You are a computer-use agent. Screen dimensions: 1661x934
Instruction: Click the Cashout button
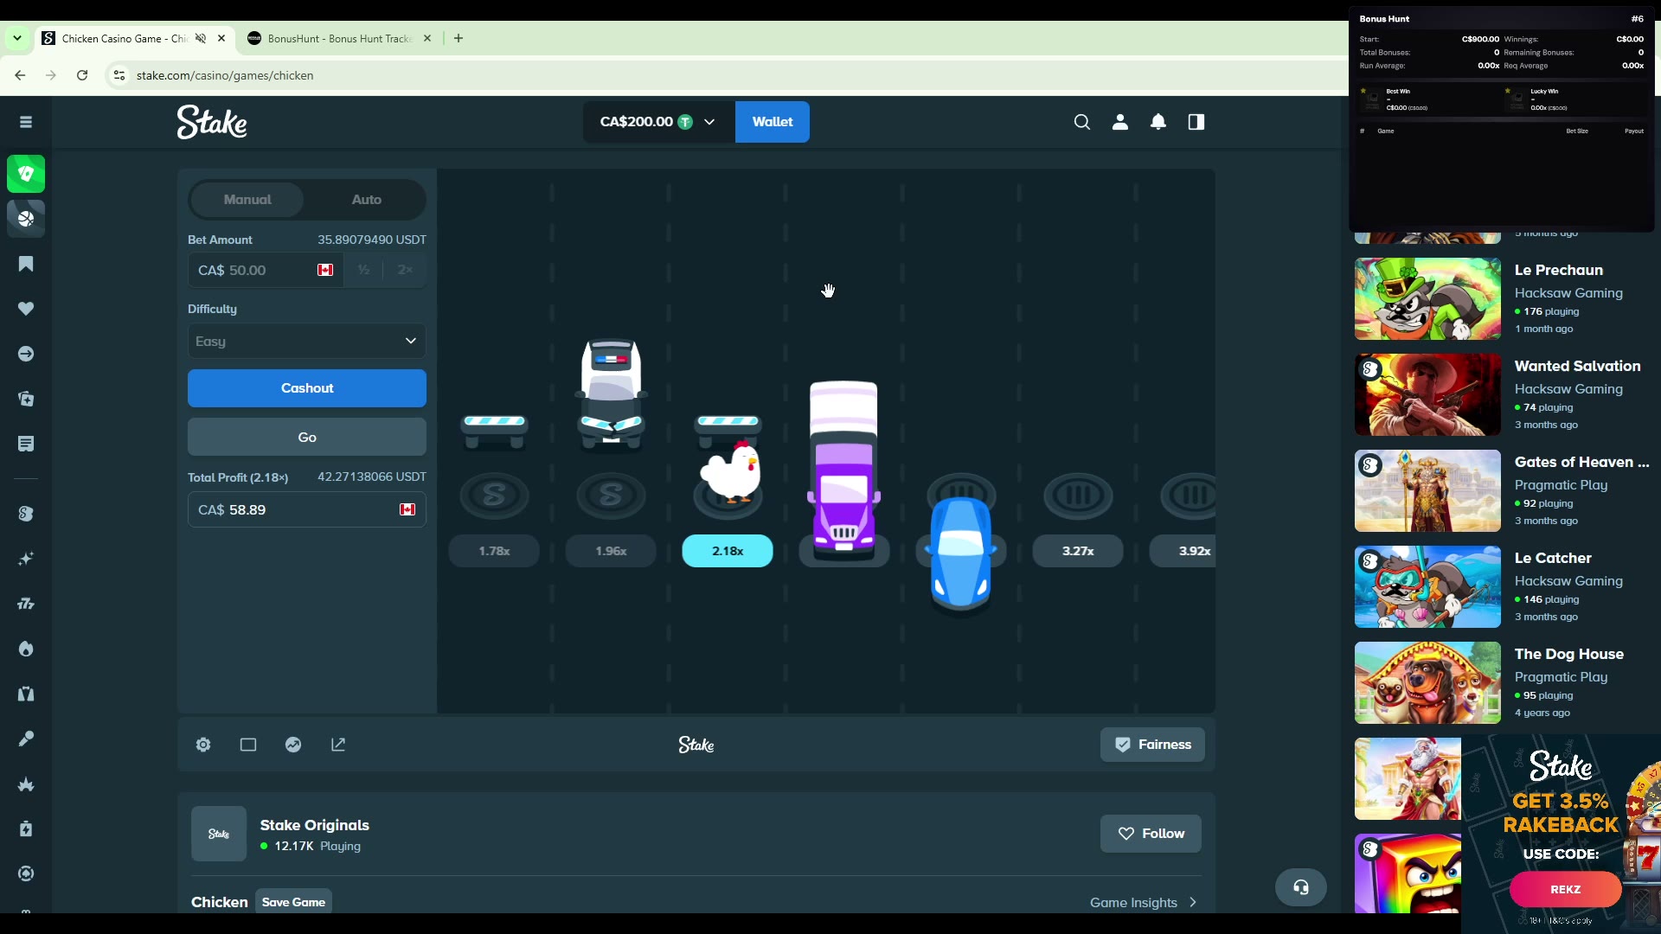tap(307, 388)
